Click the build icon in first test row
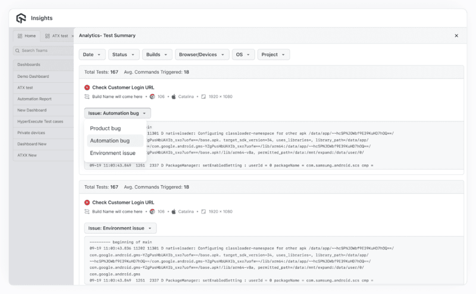This screenshot has height=294, width=476. [x=87, y=96]
